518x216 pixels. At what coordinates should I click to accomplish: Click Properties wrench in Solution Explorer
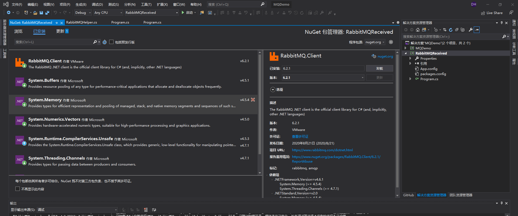tap(470, 30)
